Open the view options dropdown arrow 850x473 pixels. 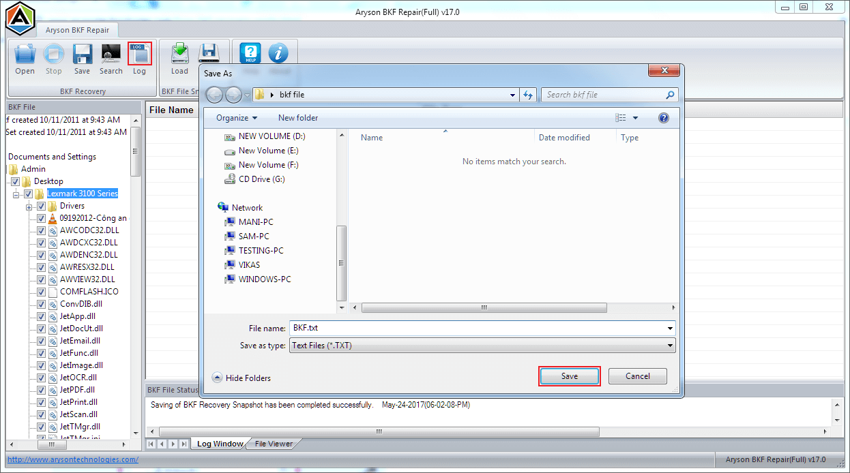635,118
